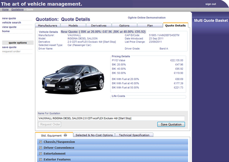Screen dimensions: 229x162
Task: Click the Save Quotation button
Action: click(x=171, y=124)
